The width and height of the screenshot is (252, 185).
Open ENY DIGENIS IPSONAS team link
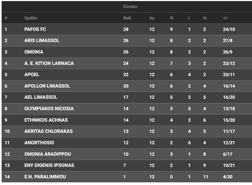click(x=49, y=165)
